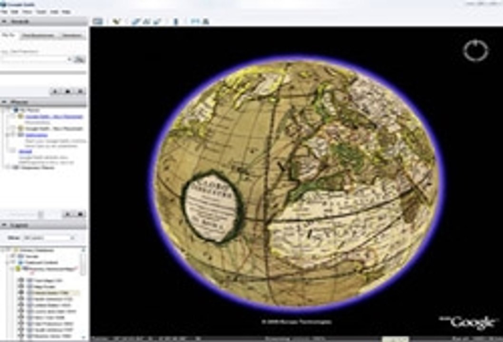Select the highlighted World Globe 1790 layer
This screenshot has height=342, width=503.
tap(51, 293)
